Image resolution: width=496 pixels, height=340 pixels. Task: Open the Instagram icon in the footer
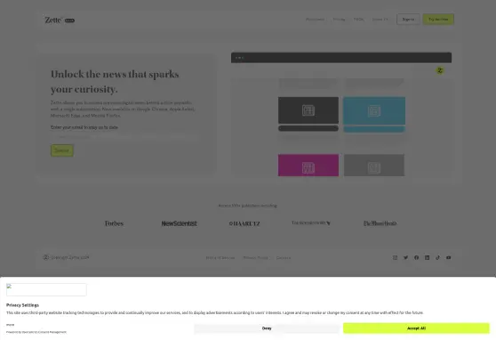click(x=395, y=257)
